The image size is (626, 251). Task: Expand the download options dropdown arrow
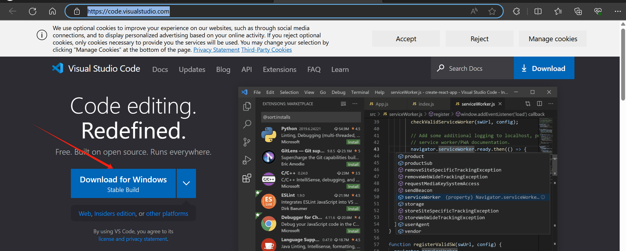(186, 183)
